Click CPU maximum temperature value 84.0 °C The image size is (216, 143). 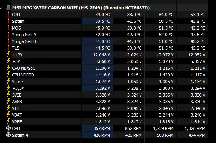tap(166, 15)
